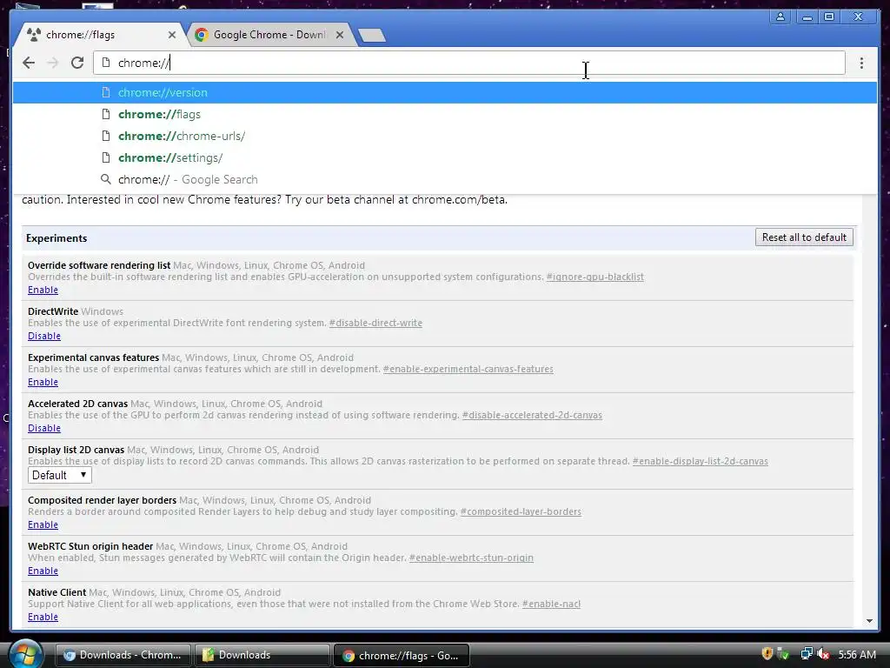Disable Accelerated 2D canvas

[43, 428]
